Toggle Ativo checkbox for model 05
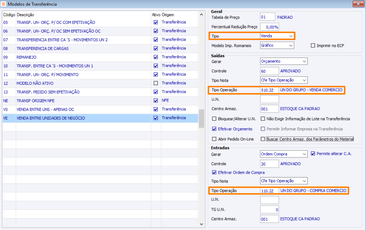The width and height of the screenshot is (366, 230). tap(156, 22)
